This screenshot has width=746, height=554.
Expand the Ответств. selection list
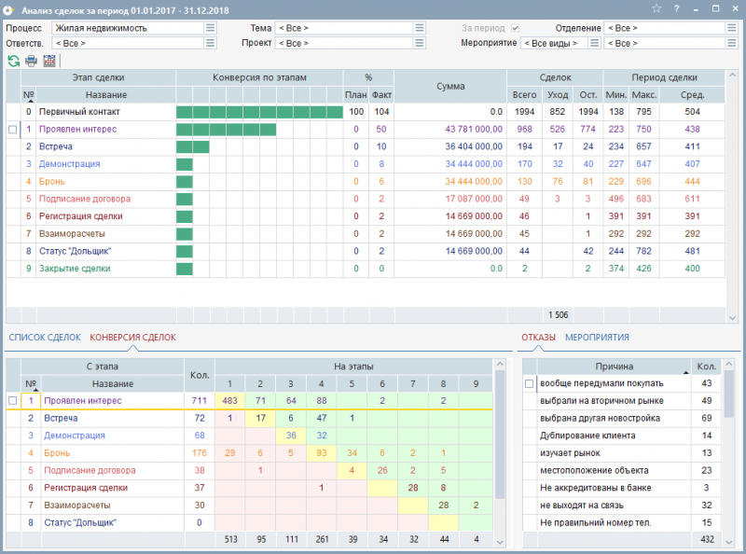210,43
